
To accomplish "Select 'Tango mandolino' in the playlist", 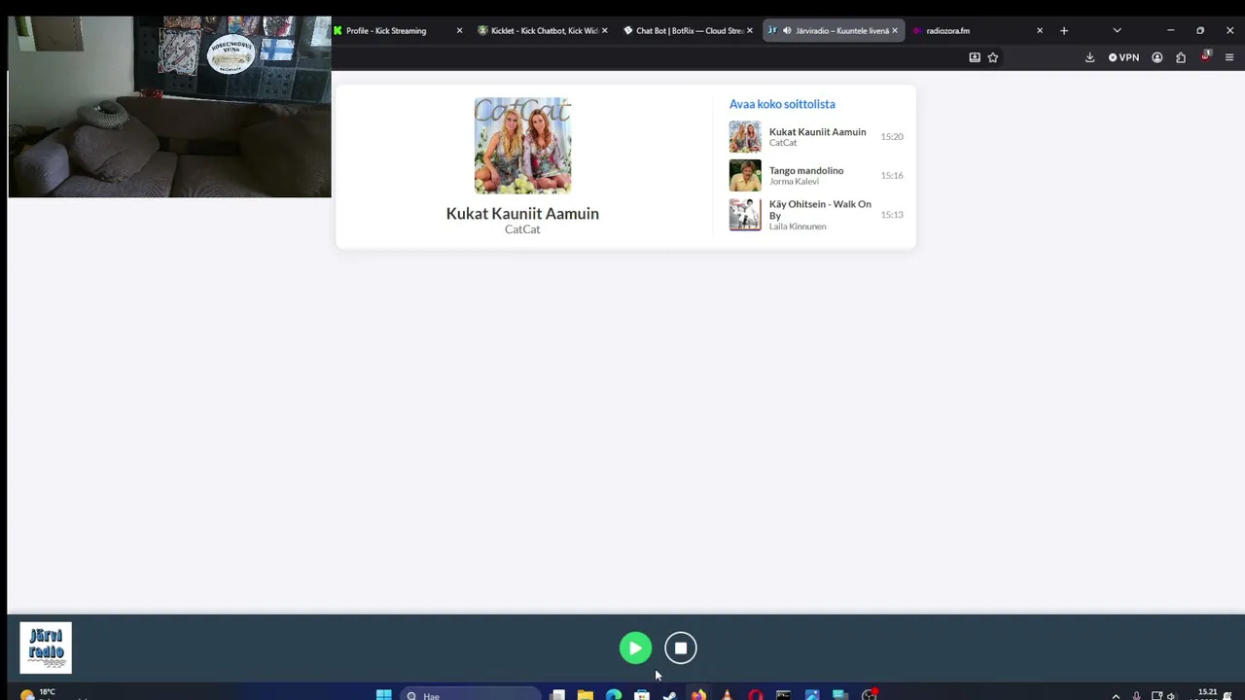I will pyautogui.click(x=806, y=171).
